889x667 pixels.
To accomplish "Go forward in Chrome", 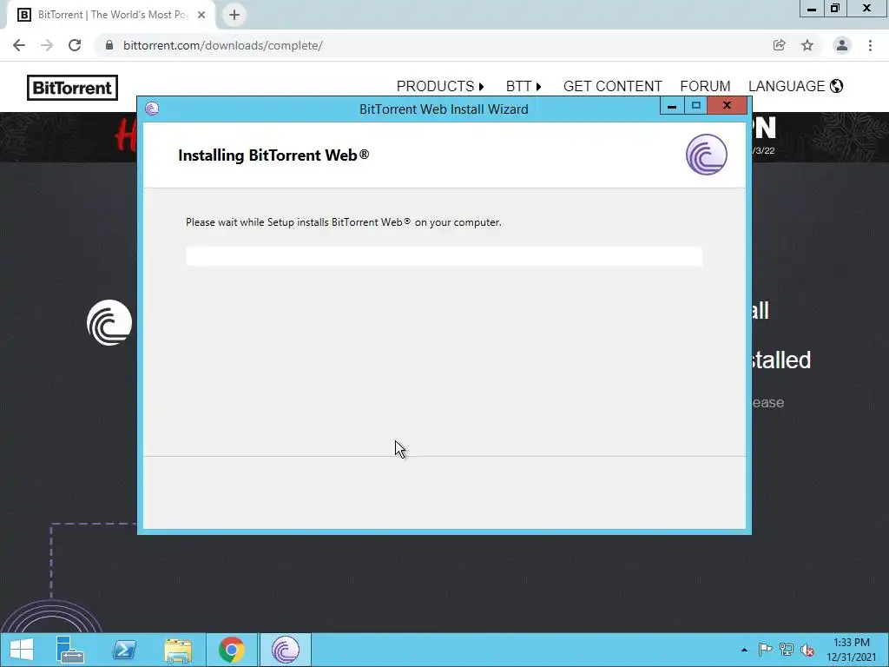I will point(47,45).
